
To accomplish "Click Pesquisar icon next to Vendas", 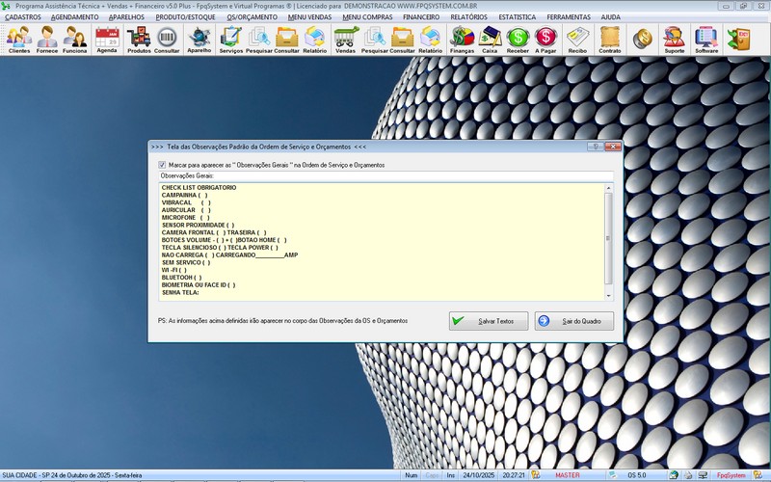I will click(x=375, y=40).
